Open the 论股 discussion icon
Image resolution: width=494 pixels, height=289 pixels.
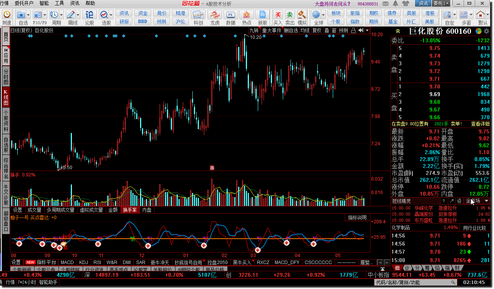(90, 14)
